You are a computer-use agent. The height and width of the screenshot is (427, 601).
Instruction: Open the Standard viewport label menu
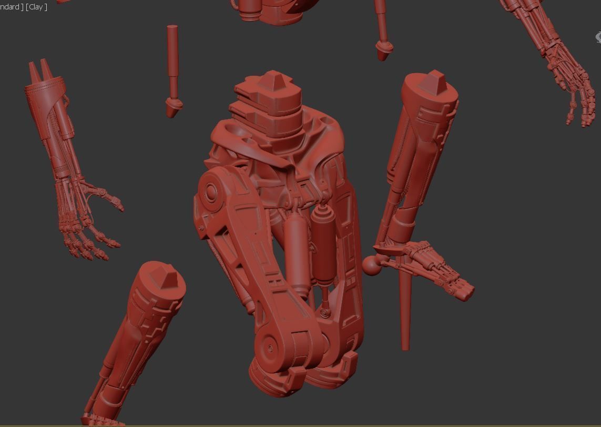[12, 7]
